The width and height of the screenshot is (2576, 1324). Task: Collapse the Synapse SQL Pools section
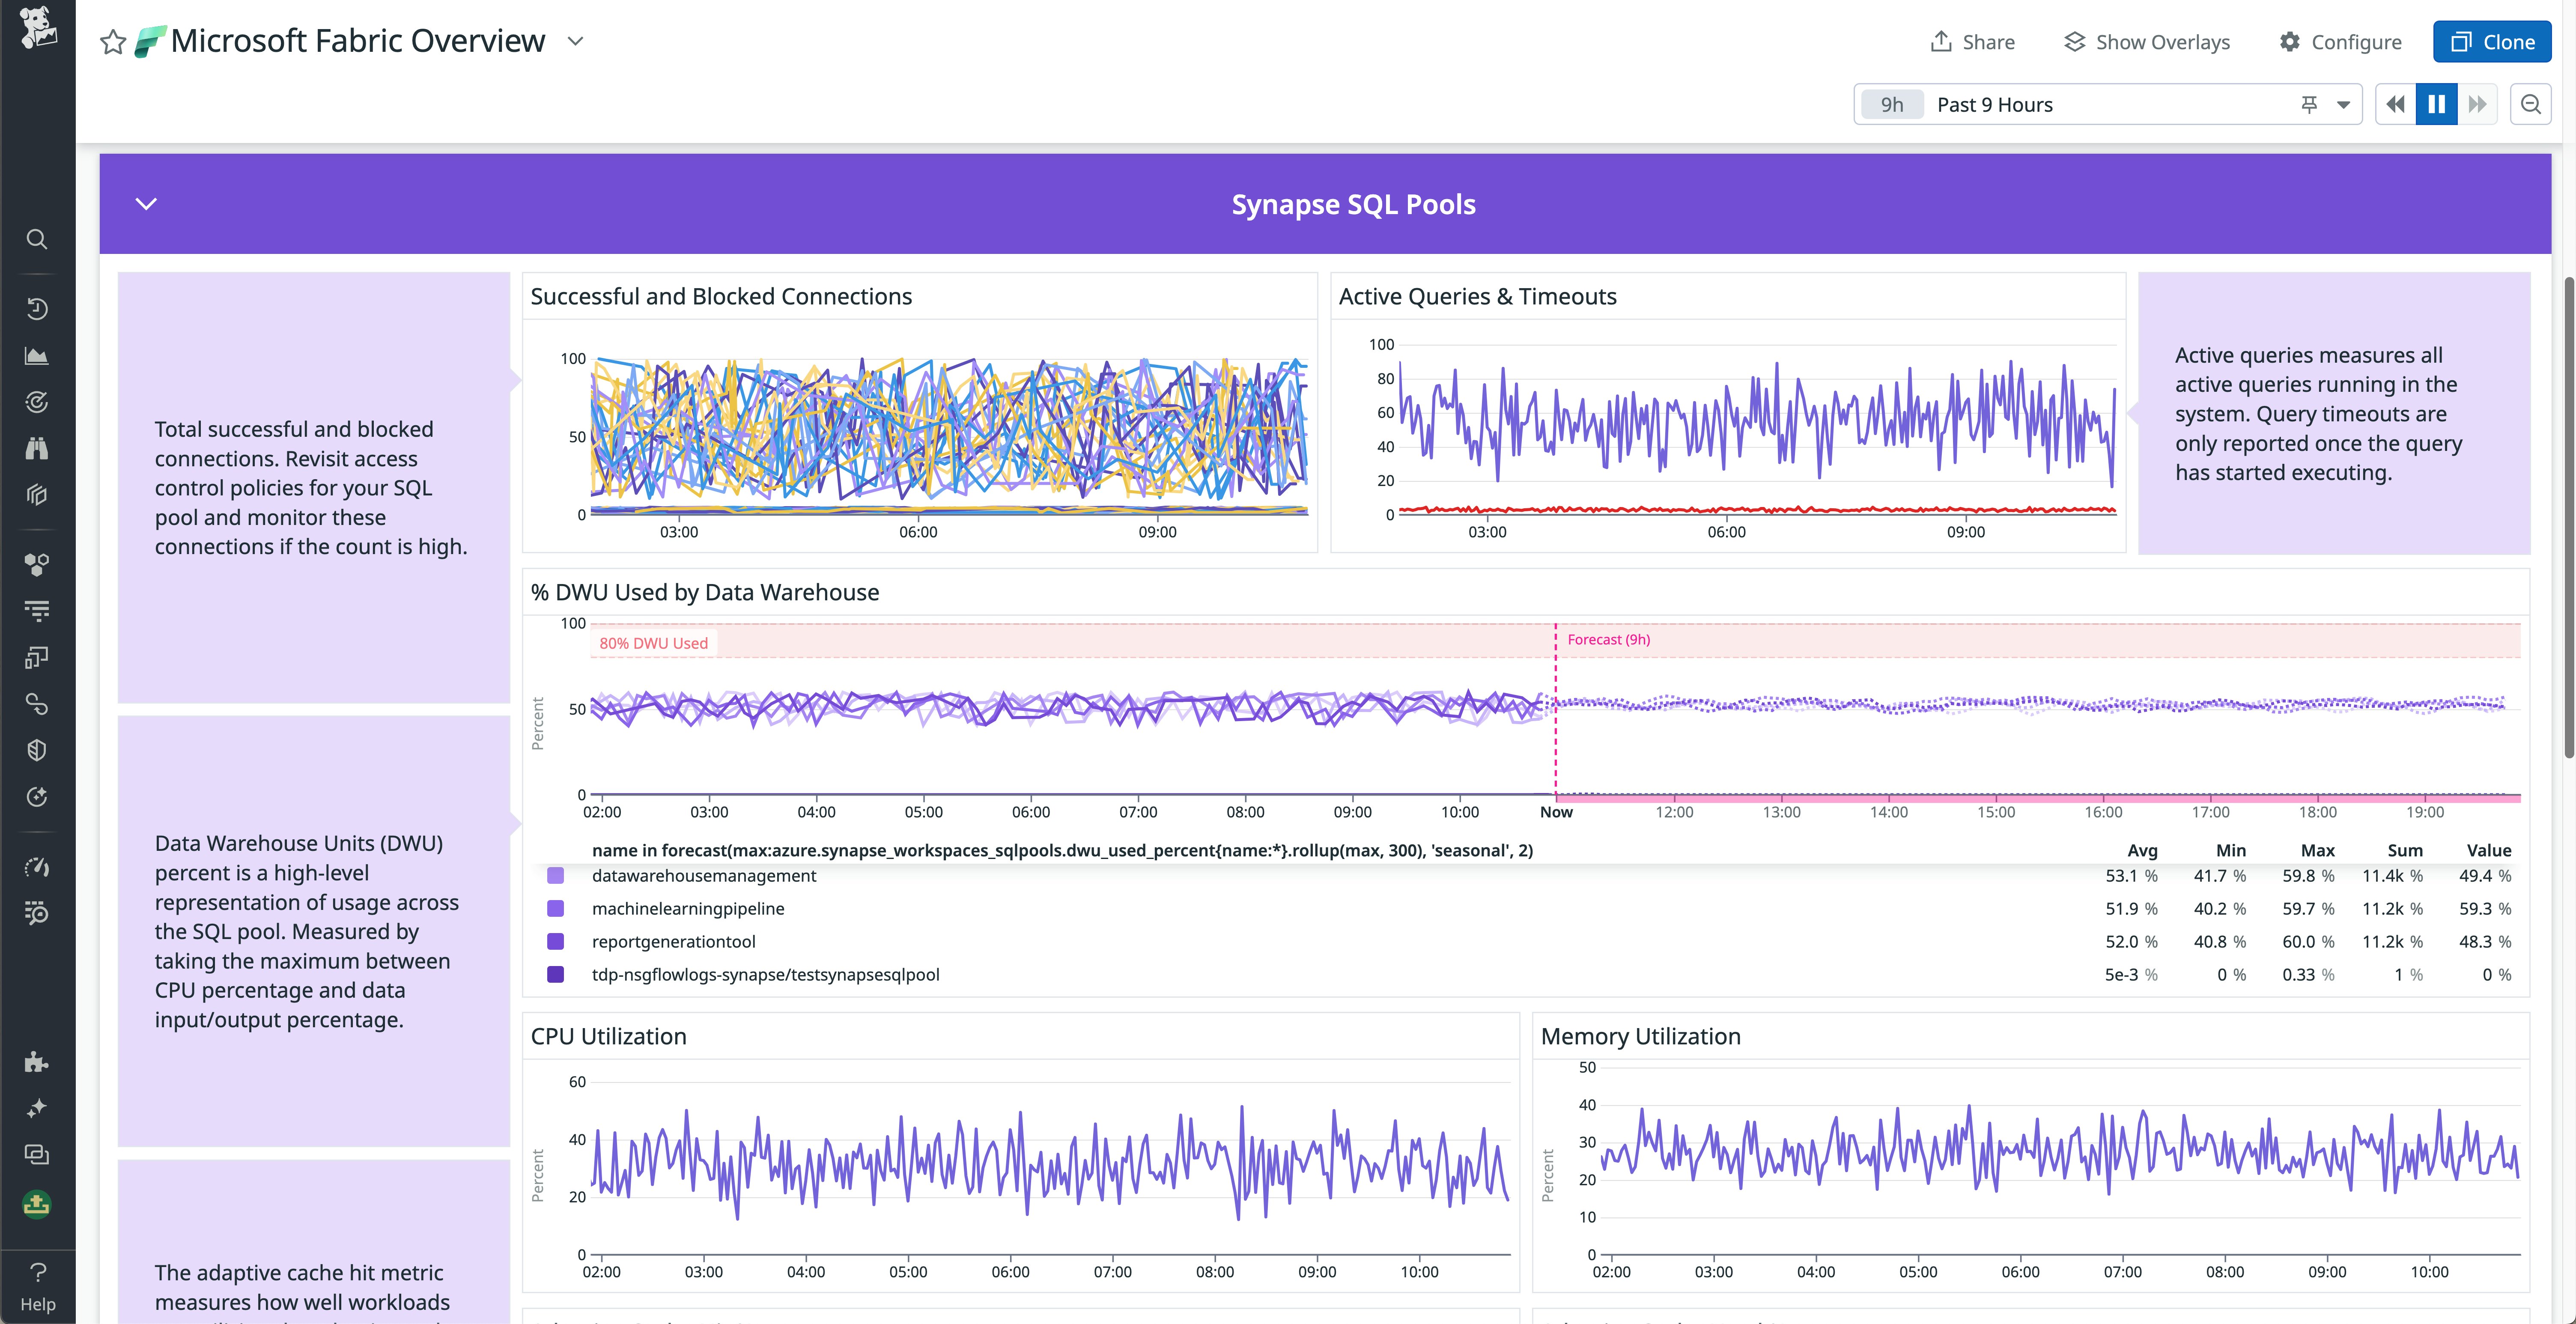146,204
